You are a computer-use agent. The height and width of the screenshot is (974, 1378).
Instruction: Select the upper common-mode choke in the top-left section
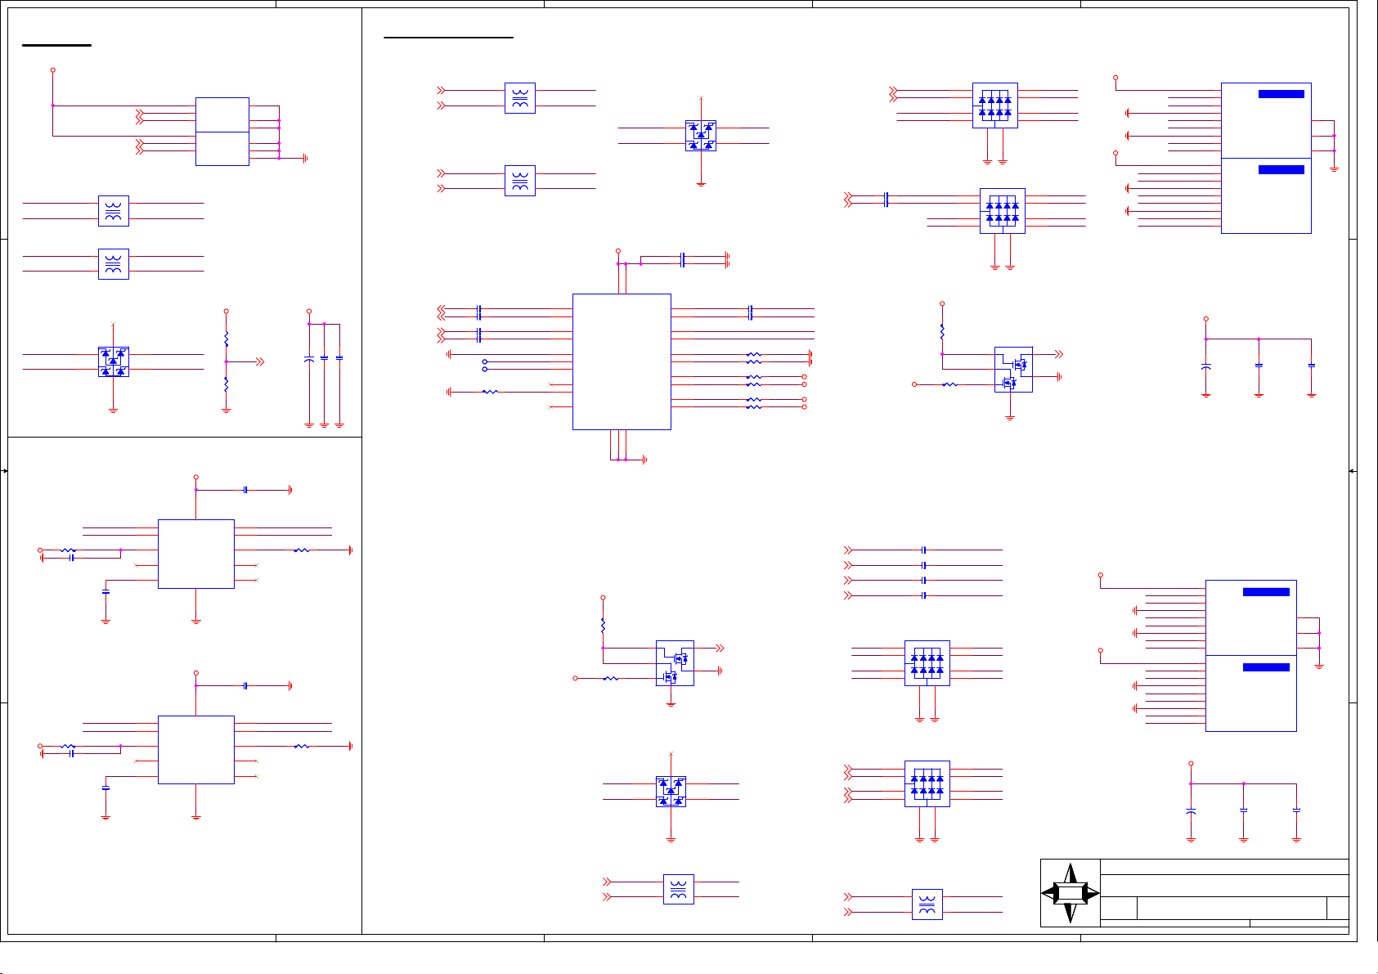click(114, 211)
